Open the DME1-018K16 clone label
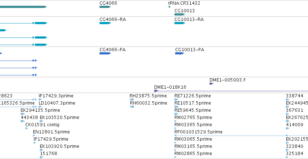This screenshot has width=308, height=159. (x=170, y=87)
